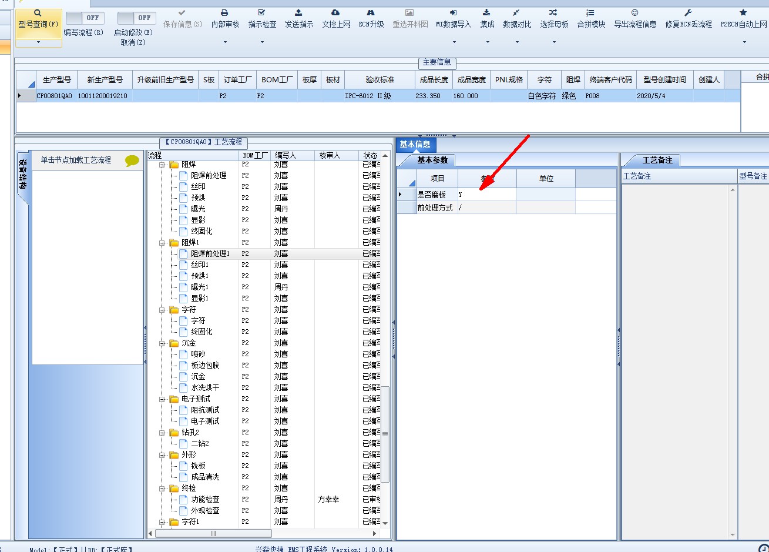Click the document icon beside 功能检查
The width and height of the screenshot is (769, 552).
click(183, 499)
